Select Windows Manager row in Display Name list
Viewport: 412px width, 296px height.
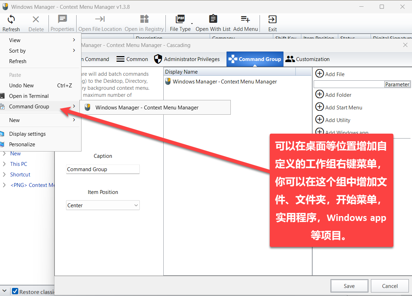(238, 82)
